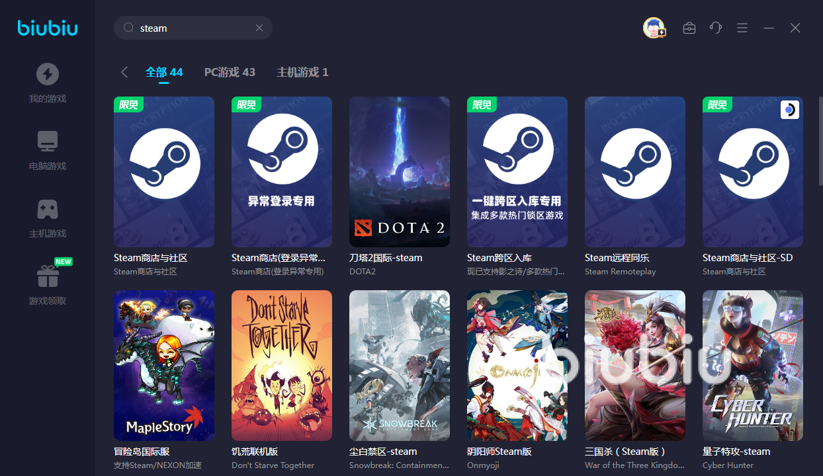Click the 饥荒联机版 title link
Viewport: 823px width, 476px height.
click(255, 452)
